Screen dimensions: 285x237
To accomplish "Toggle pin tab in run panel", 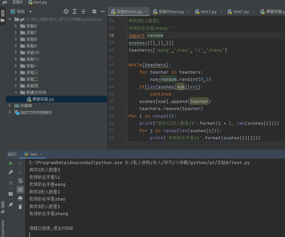I will click(x=11, y=205).
